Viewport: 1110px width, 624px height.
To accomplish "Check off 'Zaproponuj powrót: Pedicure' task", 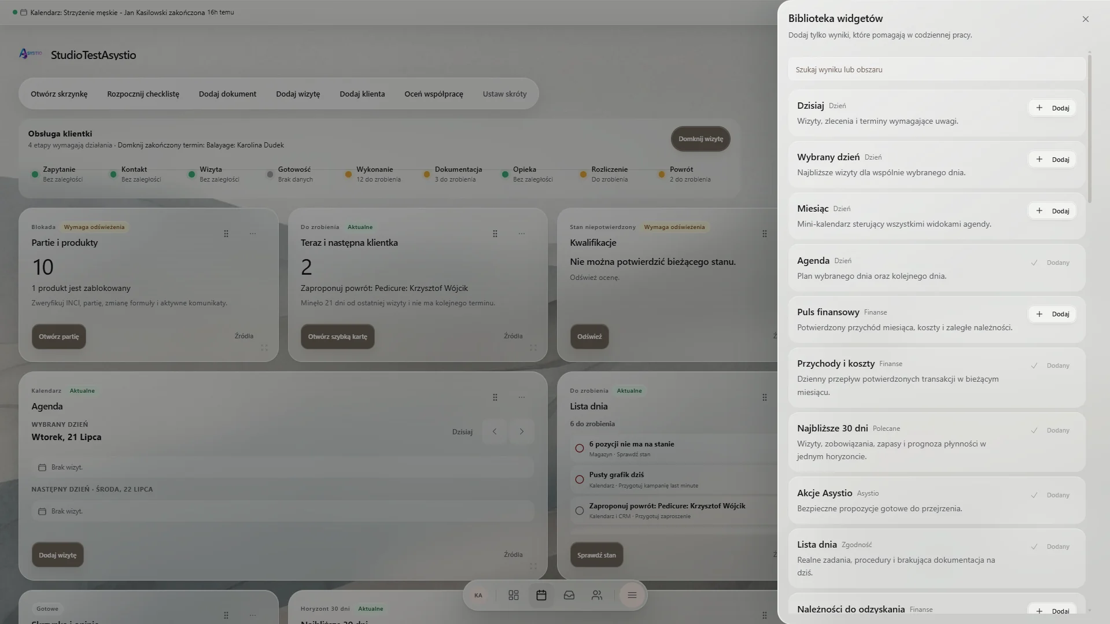I will coord(579,511).
